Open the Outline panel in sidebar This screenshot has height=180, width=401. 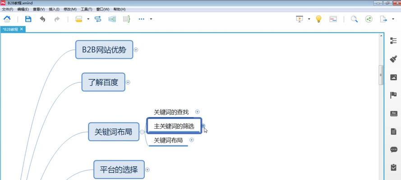[x=393, y=41]
